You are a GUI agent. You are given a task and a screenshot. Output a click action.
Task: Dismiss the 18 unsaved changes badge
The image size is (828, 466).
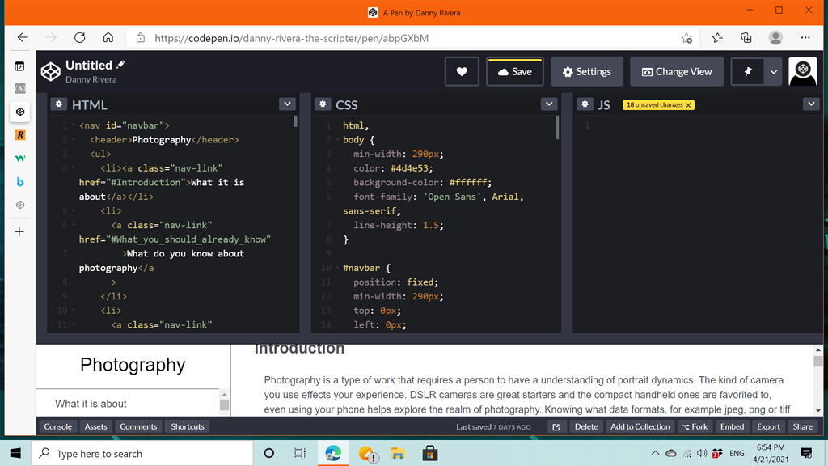pyautogui.click(x=687, y=104)
